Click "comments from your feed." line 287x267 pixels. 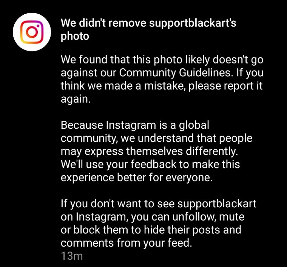[x=127, y=243]
